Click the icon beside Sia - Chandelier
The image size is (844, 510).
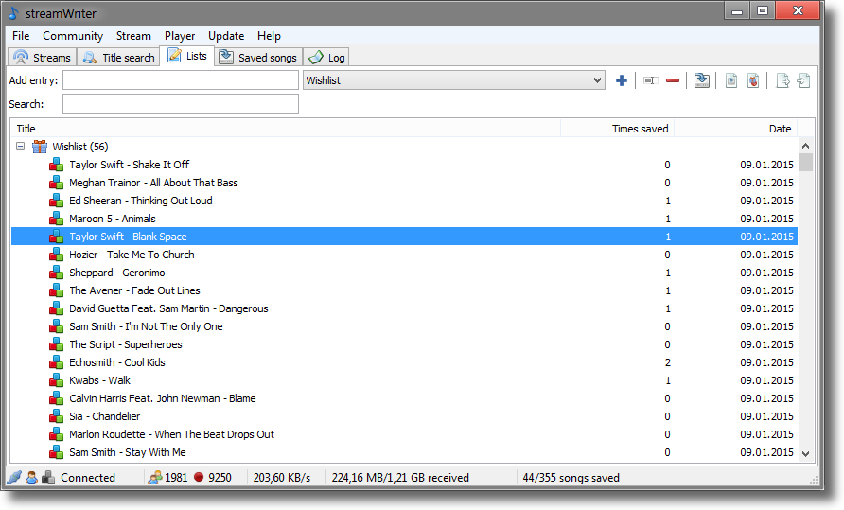click(x=57, y=416)
